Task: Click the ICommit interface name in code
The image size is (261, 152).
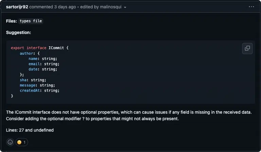Action: 56,48
